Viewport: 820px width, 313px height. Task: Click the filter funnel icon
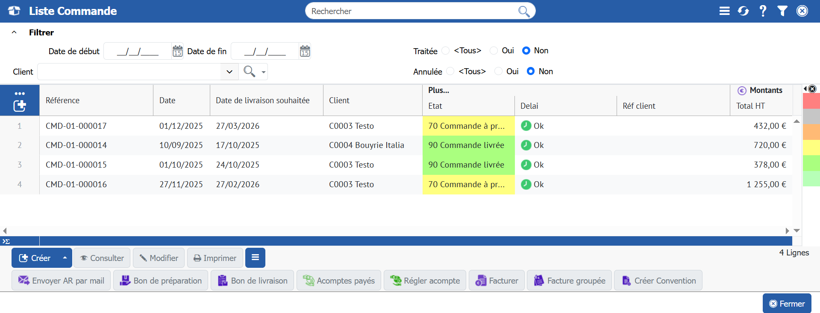782,11
